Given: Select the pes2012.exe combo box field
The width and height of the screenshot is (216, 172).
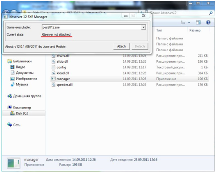Looking at the screenshot, I should [94, 27].
